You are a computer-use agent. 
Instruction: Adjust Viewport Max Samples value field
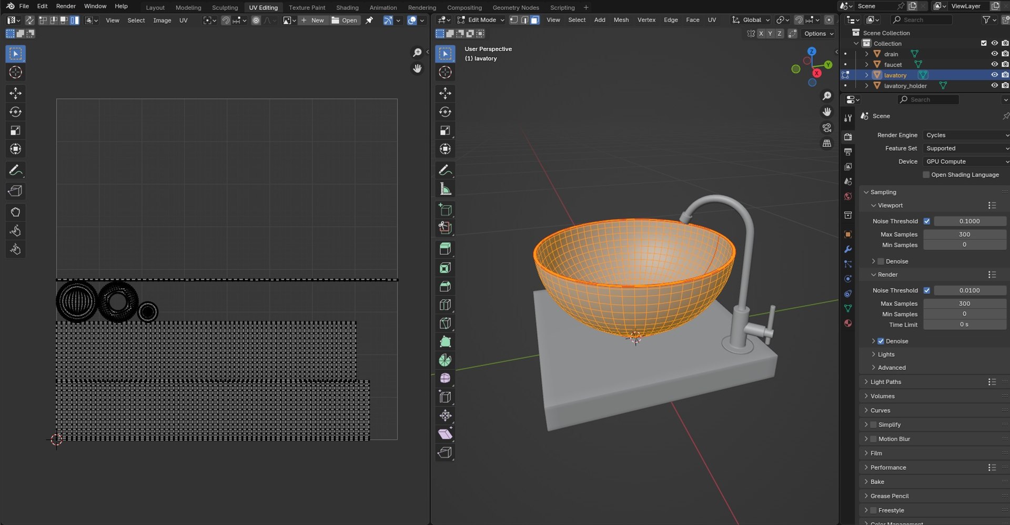point(964,235)
